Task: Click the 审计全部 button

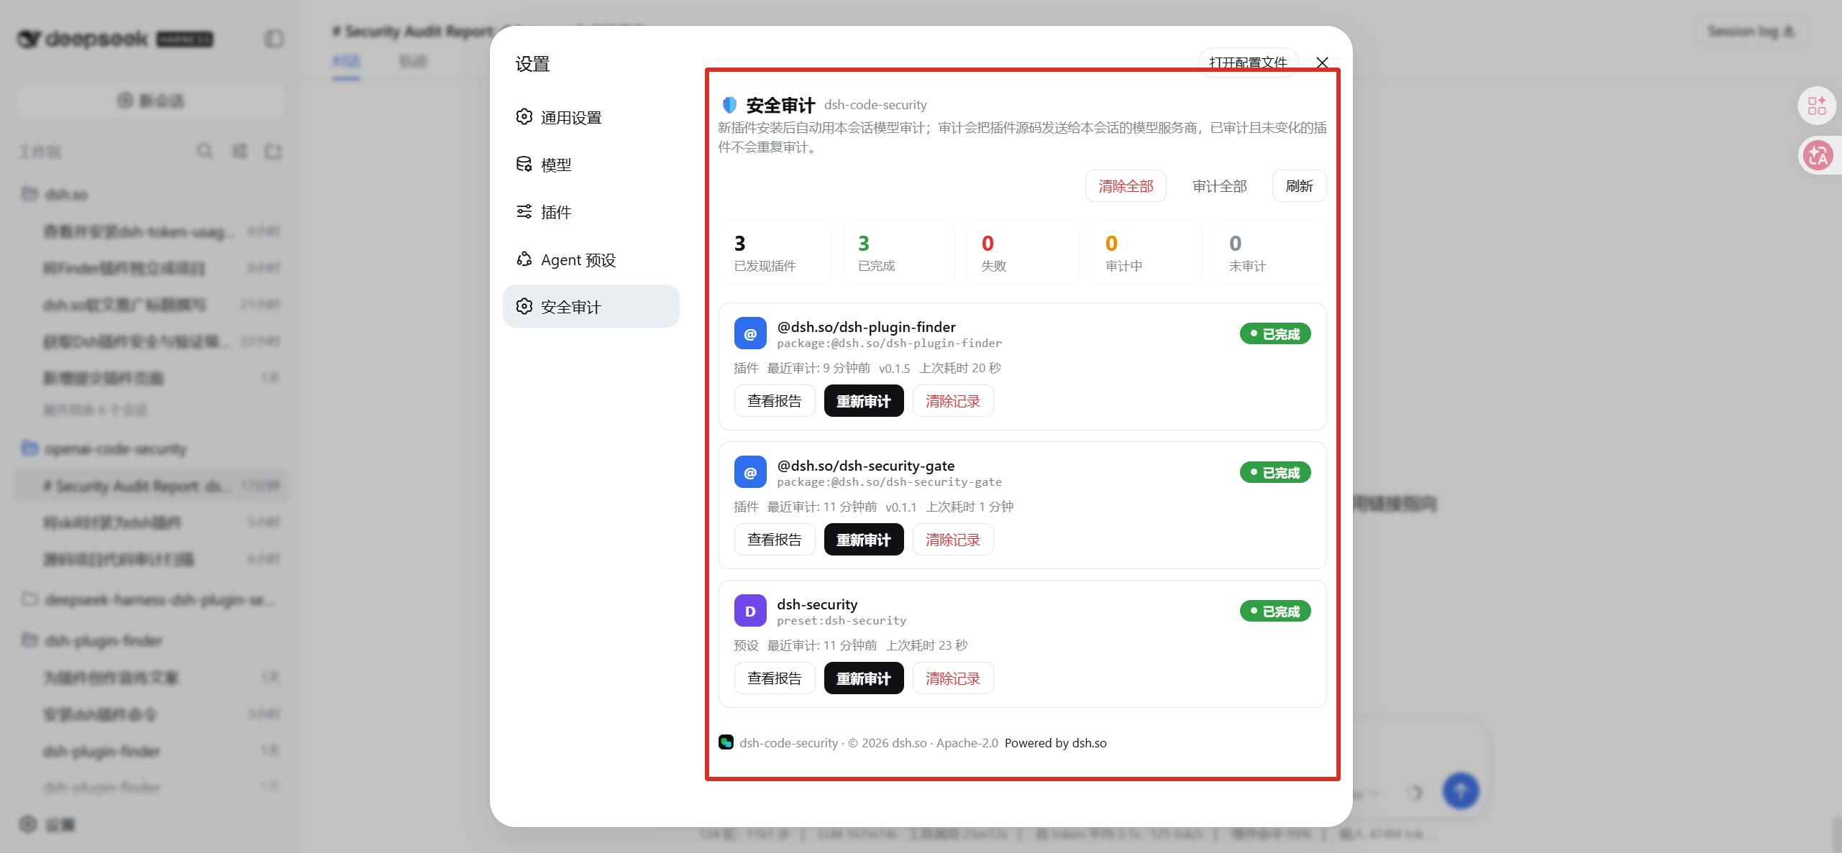Action: [1219, 186]
